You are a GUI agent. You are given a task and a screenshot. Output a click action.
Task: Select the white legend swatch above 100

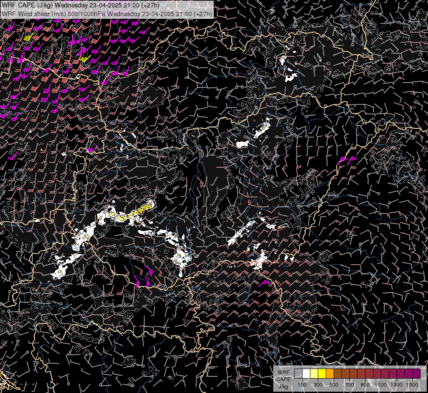(306, 373)
